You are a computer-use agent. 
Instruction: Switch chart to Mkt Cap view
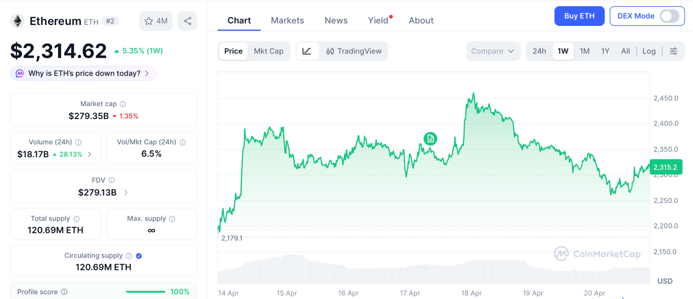tap(269, 51)
